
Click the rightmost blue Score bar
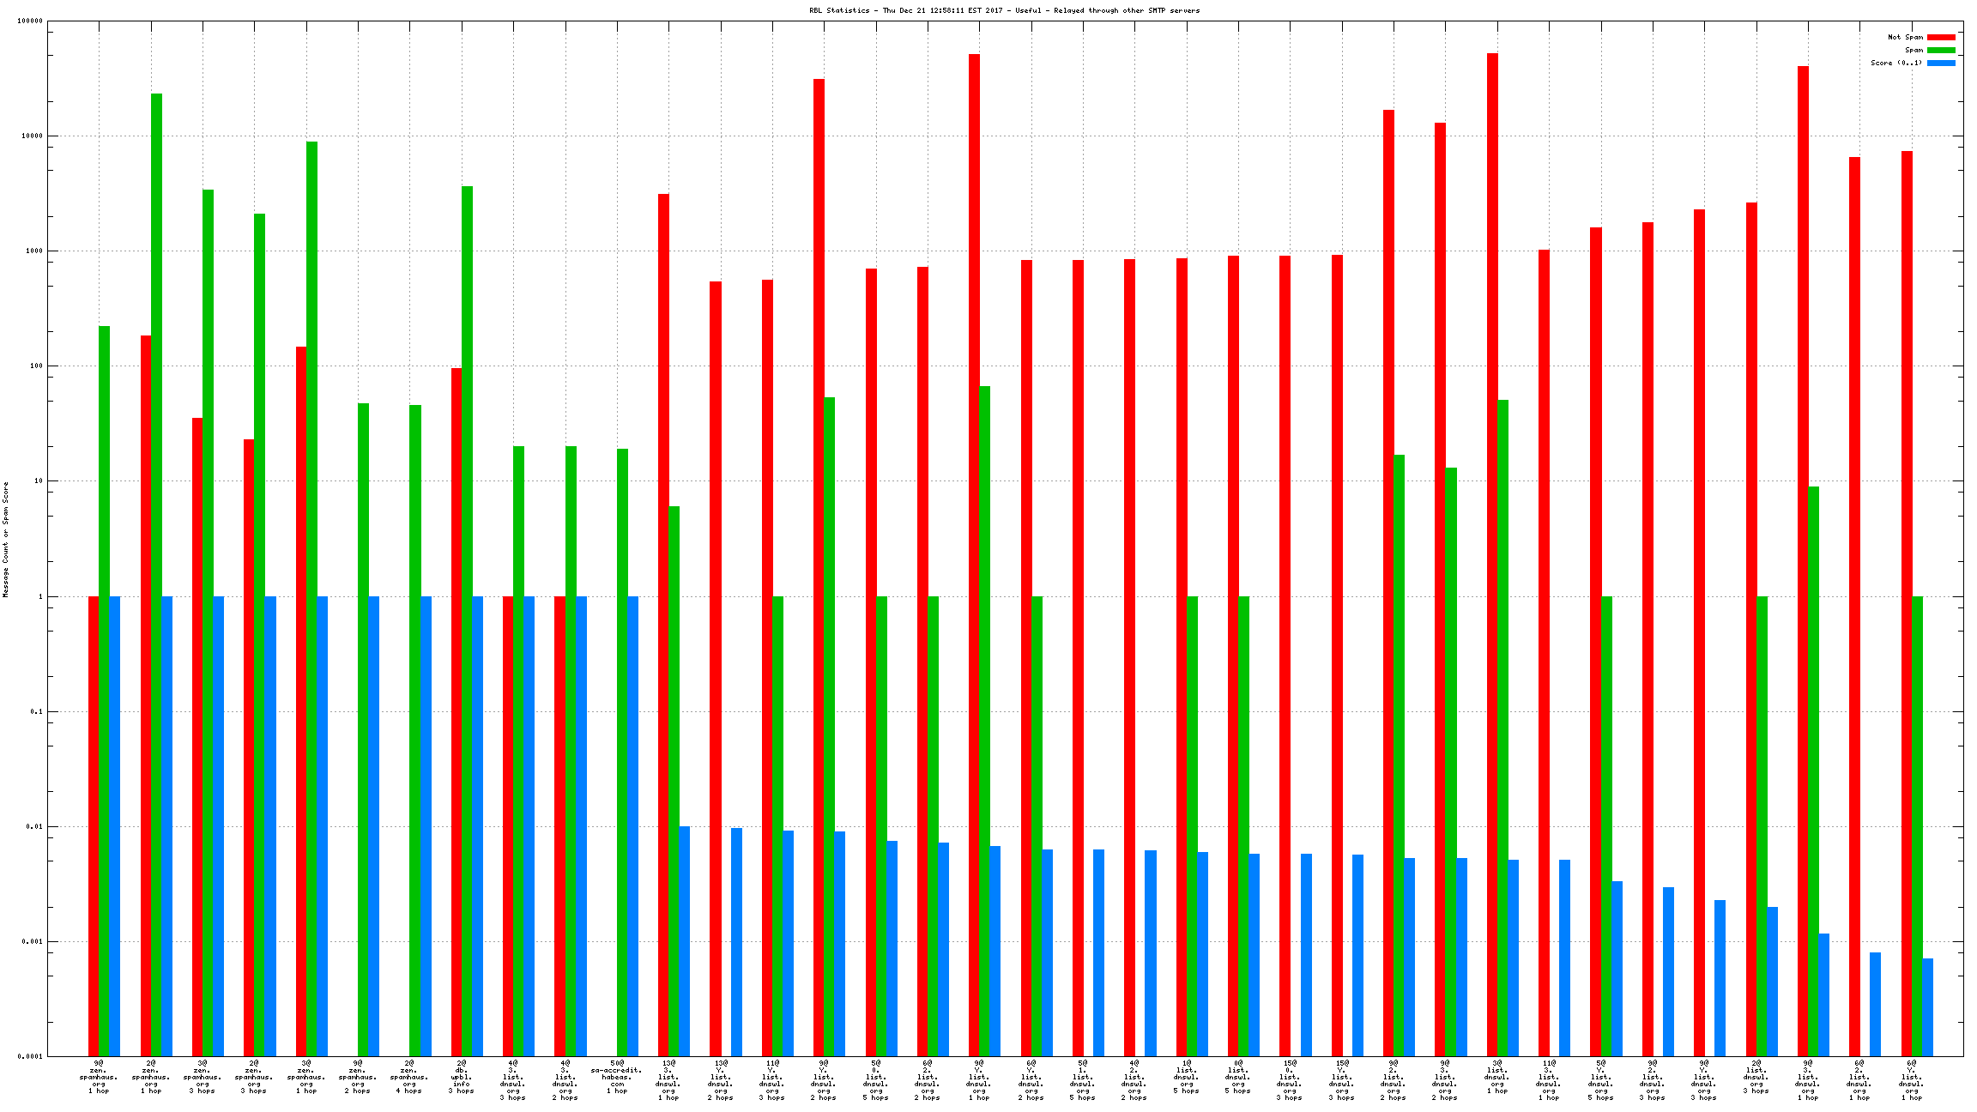tap(1927, 1006)
